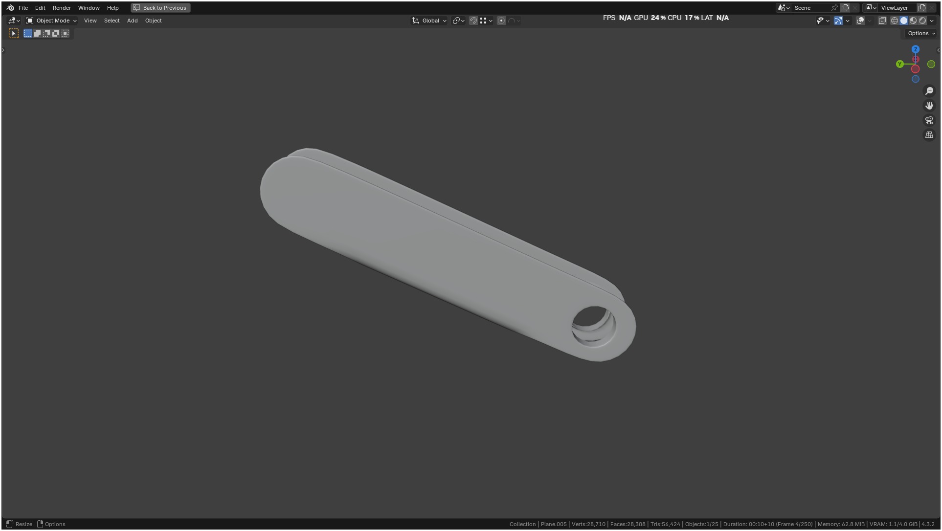
Task: Click the Resize mouse hint icon
Action: tap(10, 524)
